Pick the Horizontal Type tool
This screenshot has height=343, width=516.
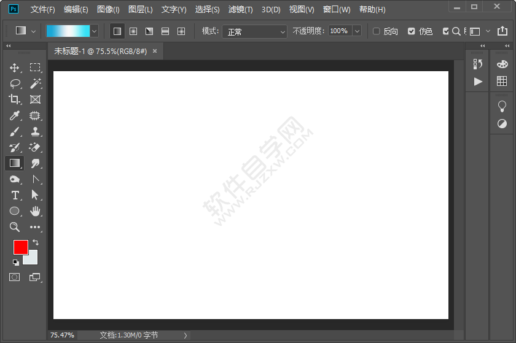click(15, 195)
